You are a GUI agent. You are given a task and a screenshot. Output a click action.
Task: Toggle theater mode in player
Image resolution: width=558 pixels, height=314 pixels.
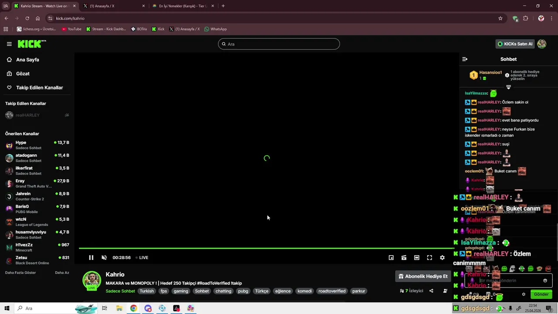pyautogui.click(x=417, y=258)
